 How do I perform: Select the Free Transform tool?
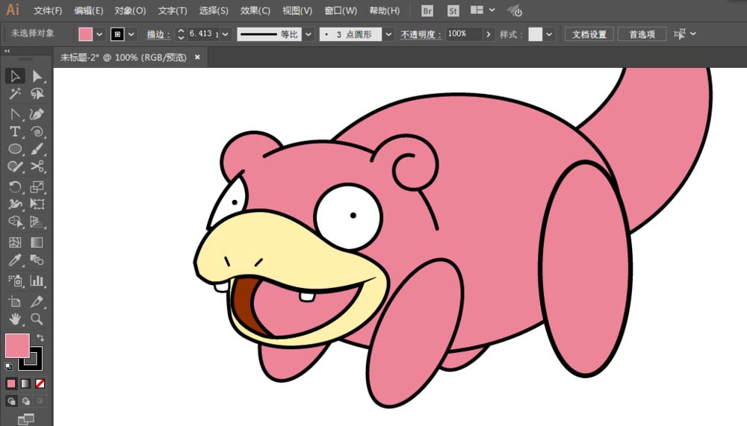coord(37,204)
